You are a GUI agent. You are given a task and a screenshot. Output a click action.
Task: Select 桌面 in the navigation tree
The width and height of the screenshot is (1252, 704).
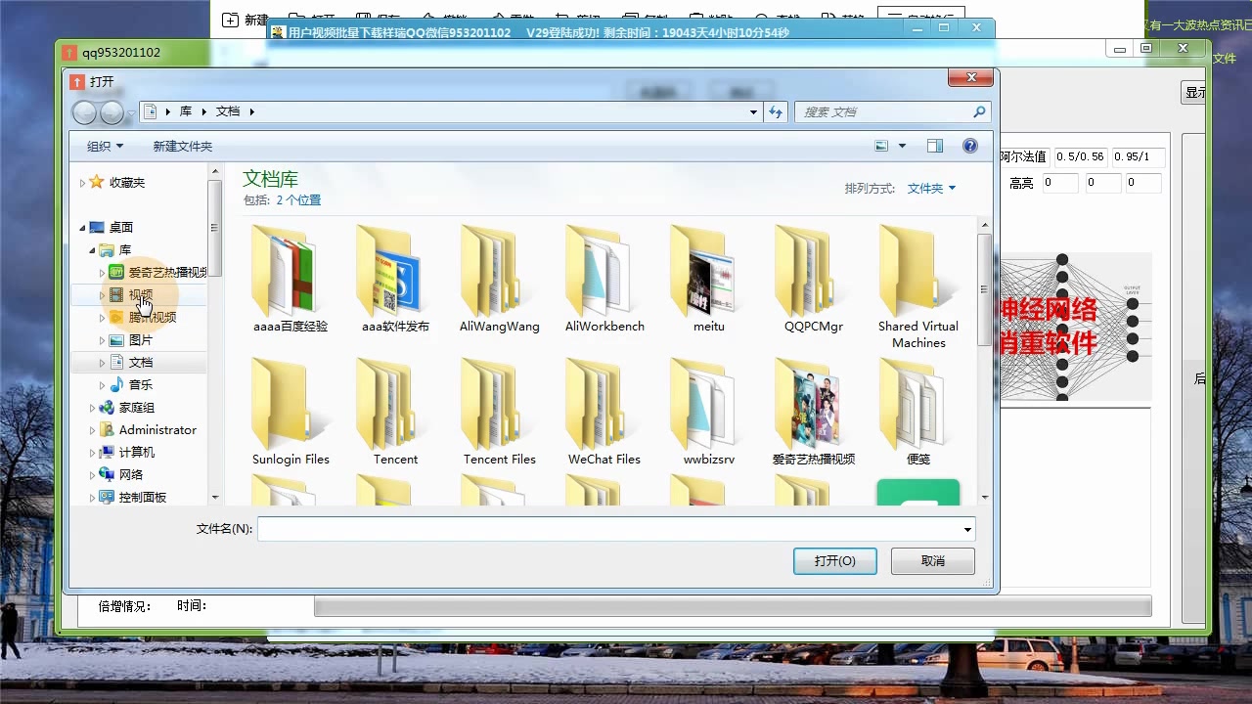click(121, 227)
